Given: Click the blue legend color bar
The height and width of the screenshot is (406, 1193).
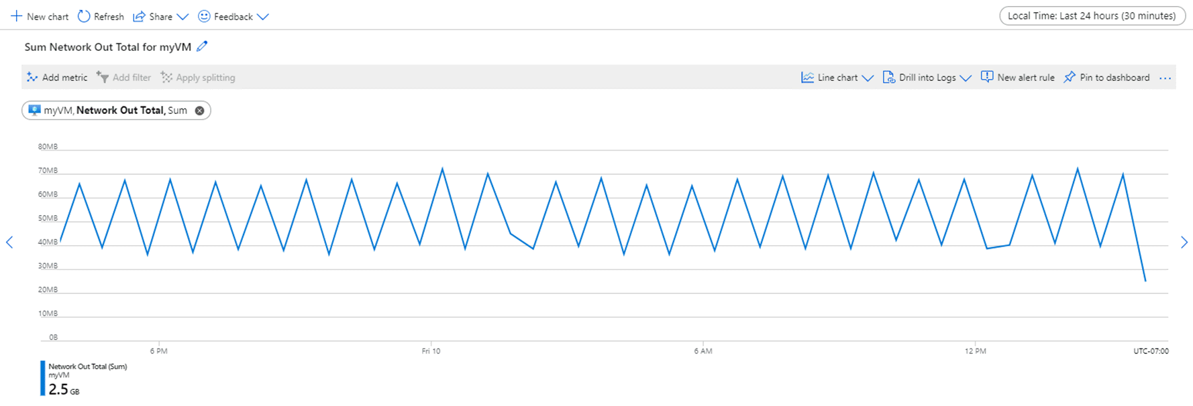Looking at the screenshot, I should click(x=43, y=377).
